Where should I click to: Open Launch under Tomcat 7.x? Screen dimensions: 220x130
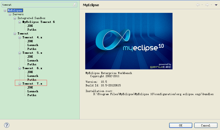click(33, 91)
